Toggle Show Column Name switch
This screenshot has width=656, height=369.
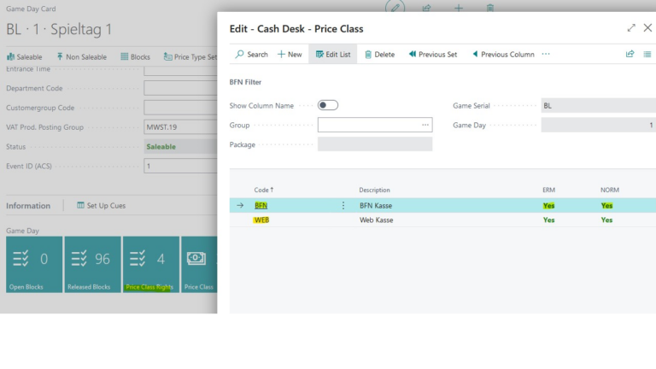pyautogui.click(x=328, y=105)
